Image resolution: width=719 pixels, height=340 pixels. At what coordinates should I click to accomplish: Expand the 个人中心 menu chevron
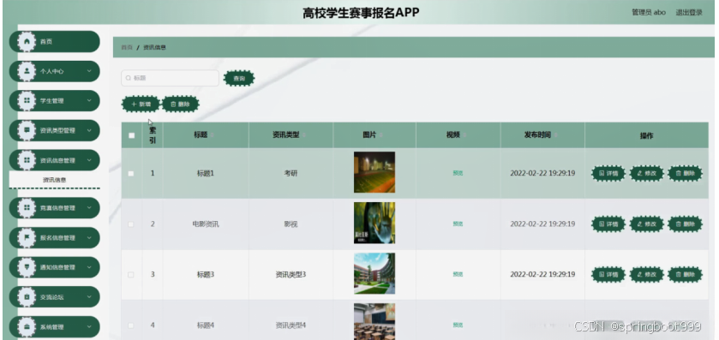[x=89, y=71]
